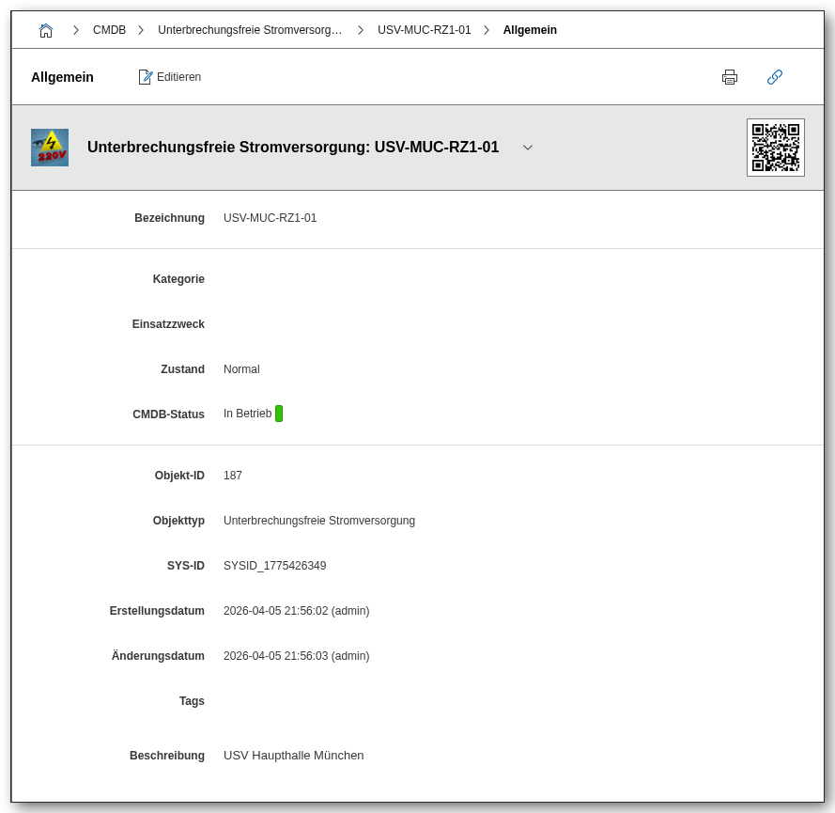Click the chevron before Allgemein breadcrumb

pos(487,30)
